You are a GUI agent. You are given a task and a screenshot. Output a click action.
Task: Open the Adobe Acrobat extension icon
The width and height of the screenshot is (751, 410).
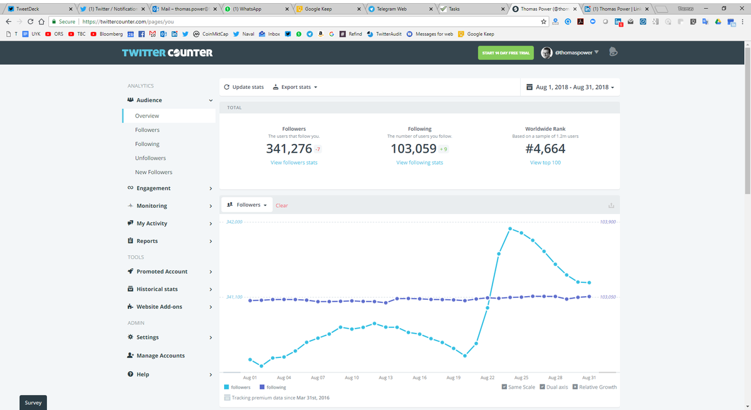pyautogui.click(x=580, y=21)
